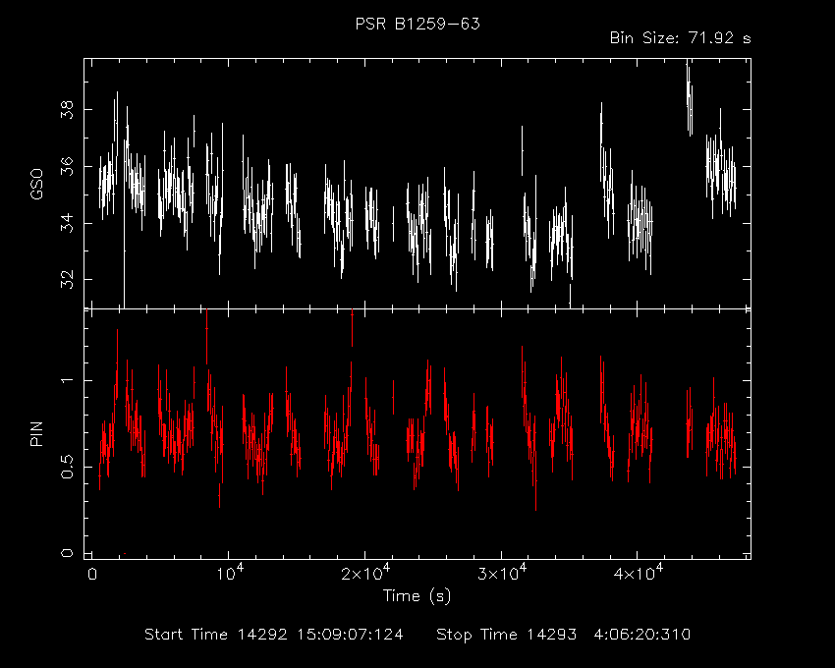The height and width of the screenshot is (668, 835).
Task: Select the Time (s) x-axis label
Action: (x=417, y=595)
